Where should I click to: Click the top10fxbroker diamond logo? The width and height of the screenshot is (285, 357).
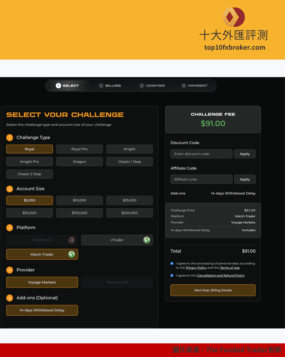[233, 17]
